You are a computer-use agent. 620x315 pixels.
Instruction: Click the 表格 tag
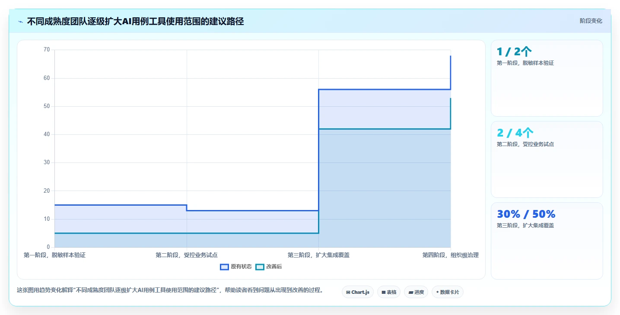(389, 292)
